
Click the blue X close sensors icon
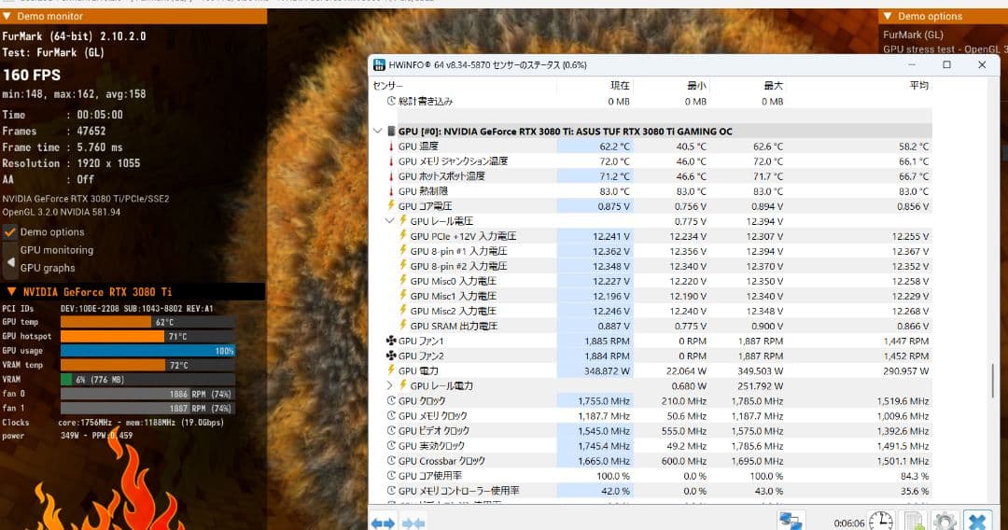coord(977,522)
